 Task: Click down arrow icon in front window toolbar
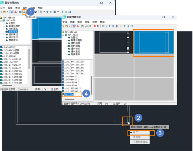pos(113,26)
